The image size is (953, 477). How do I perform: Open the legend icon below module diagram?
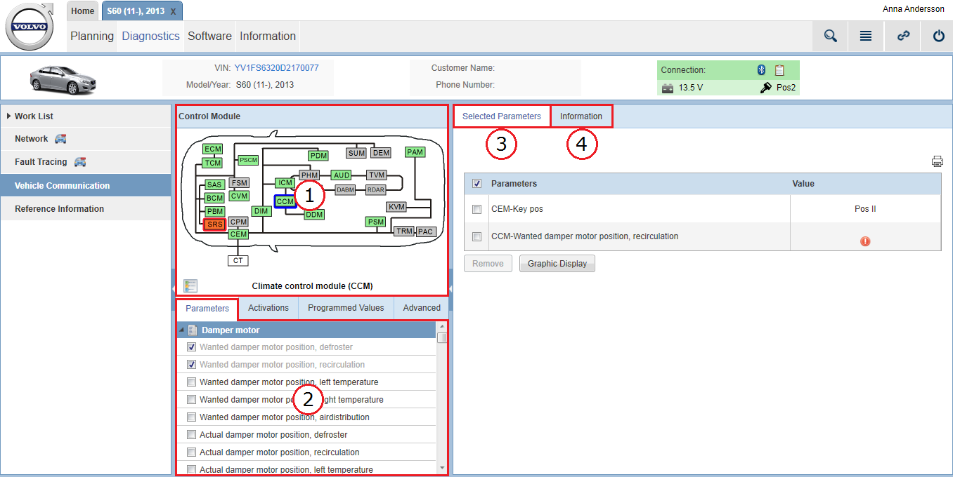(x=190, y=285)
